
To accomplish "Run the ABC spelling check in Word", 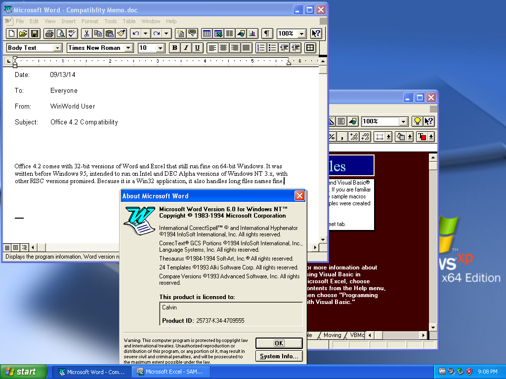I will 72,33.
